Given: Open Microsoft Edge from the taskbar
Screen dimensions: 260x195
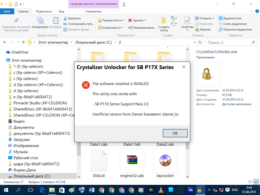Looking at the screenshot, I should (42, 190).
